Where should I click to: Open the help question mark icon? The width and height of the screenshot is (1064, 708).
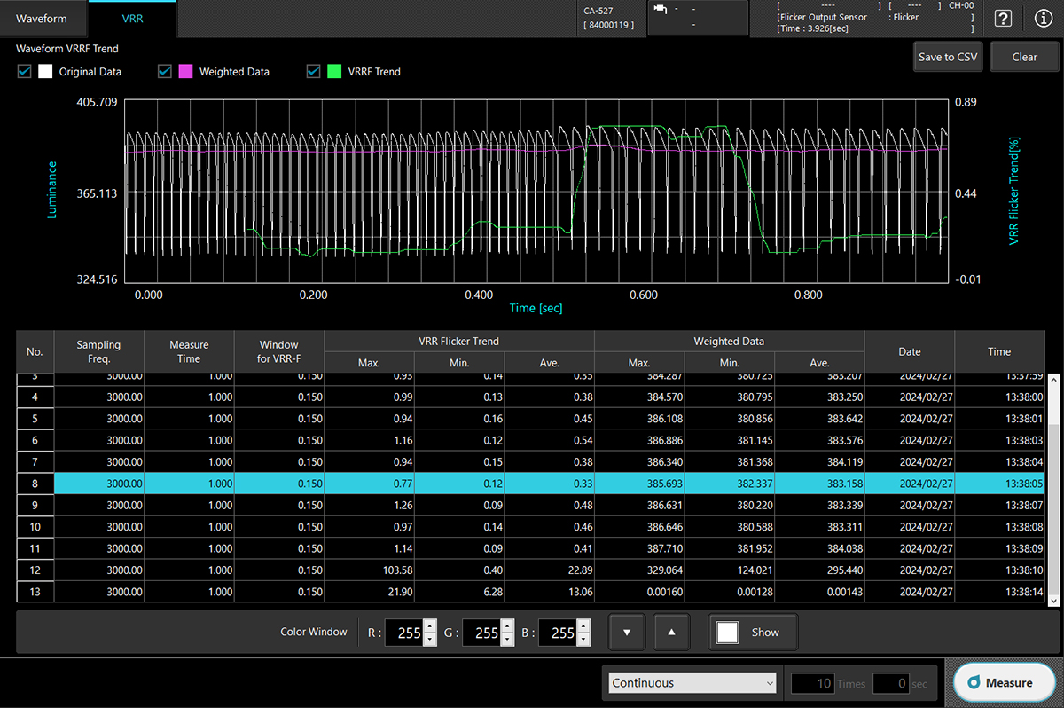pyautogui.click(x=1004, y=19)
